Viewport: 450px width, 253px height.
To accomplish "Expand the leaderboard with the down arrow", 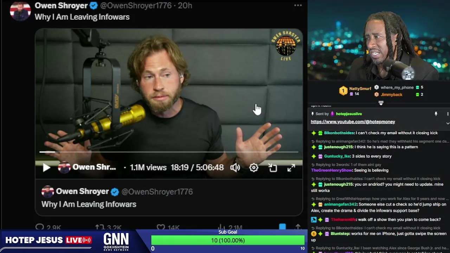I will pos(381,103).
